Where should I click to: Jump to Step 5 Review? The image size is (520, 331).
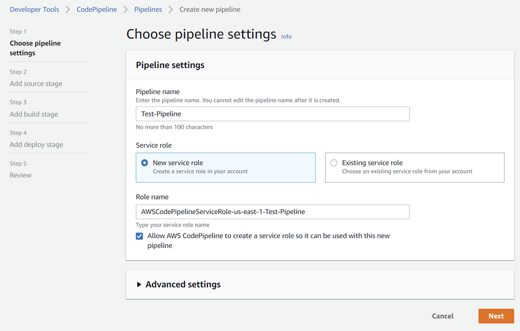[21, 175]
